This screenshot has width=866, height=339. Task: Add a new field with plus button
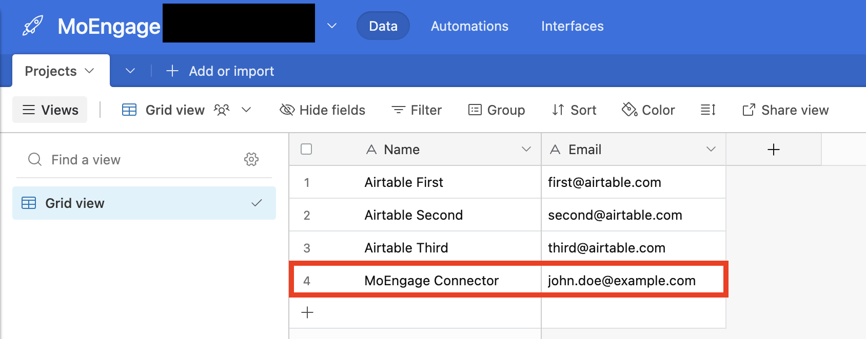pos(774,149)
